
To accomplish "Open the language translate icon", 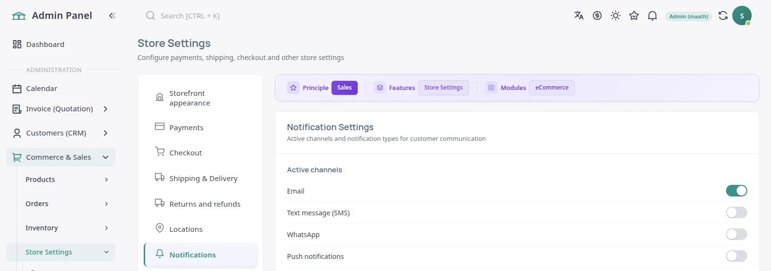I will point(579,15).
